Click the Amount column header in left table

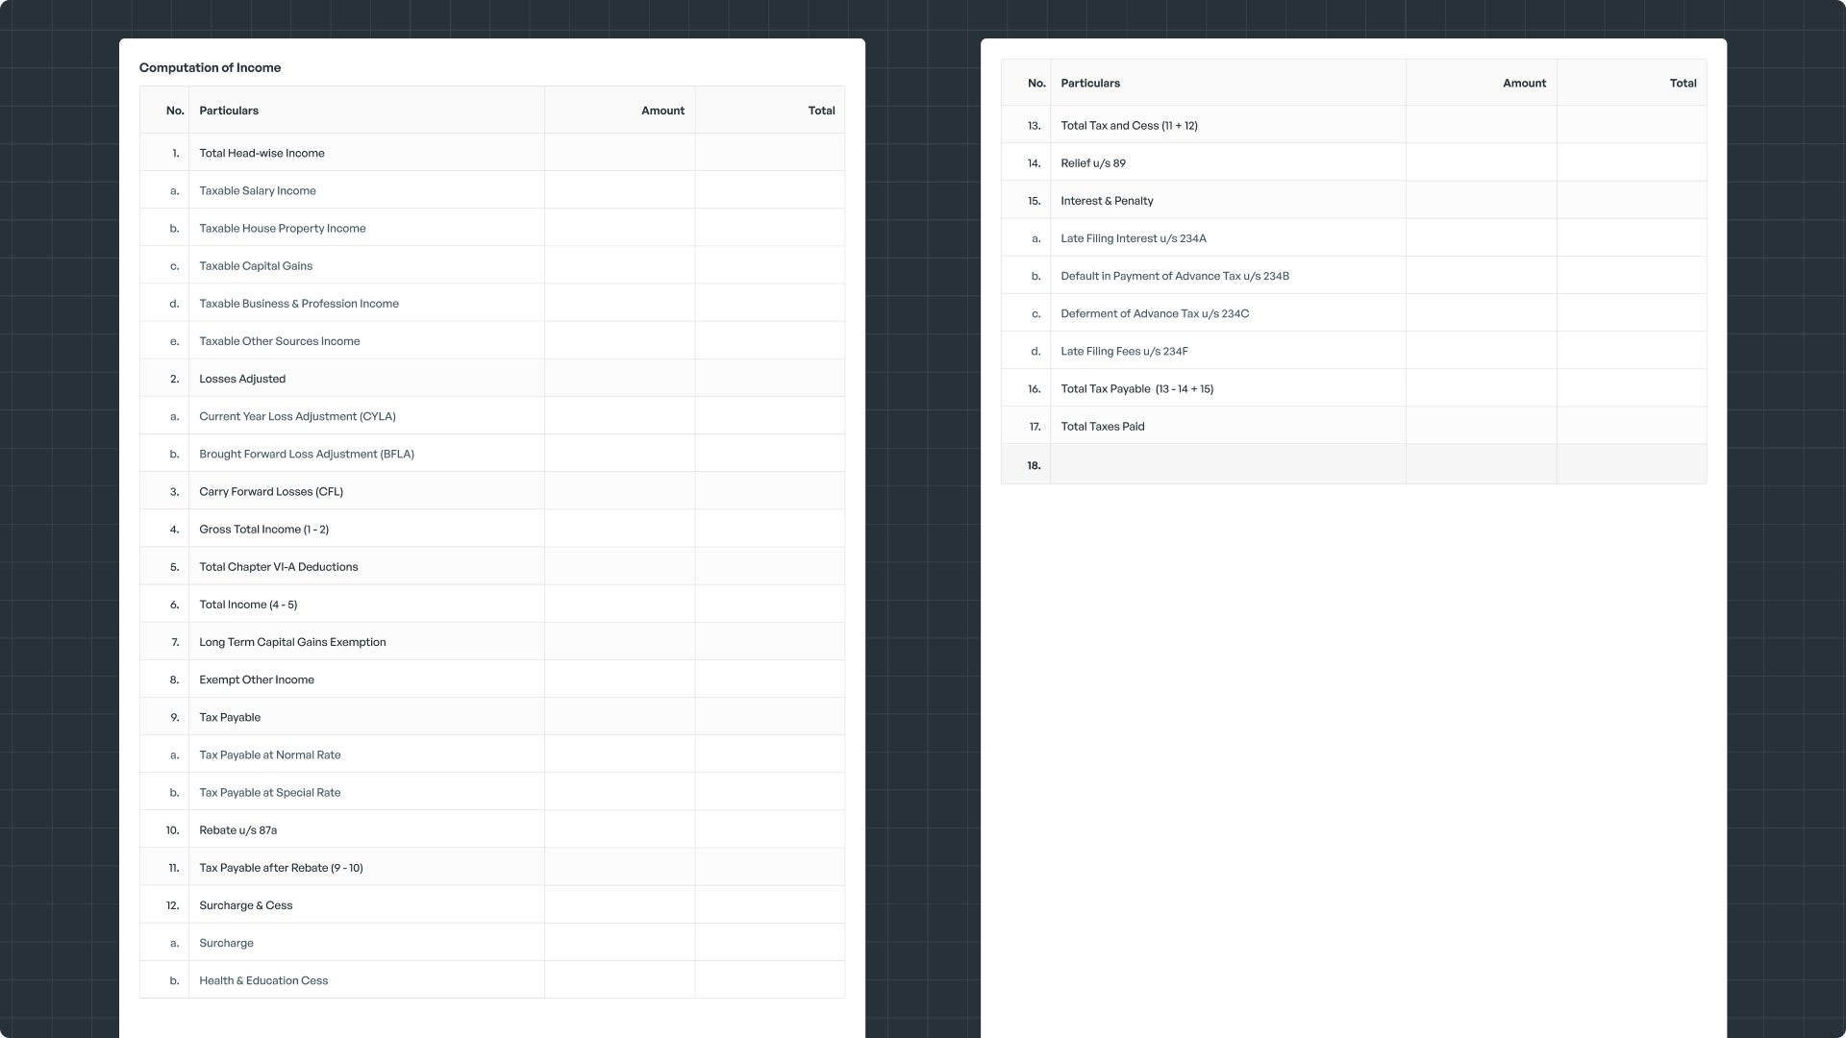662,111
